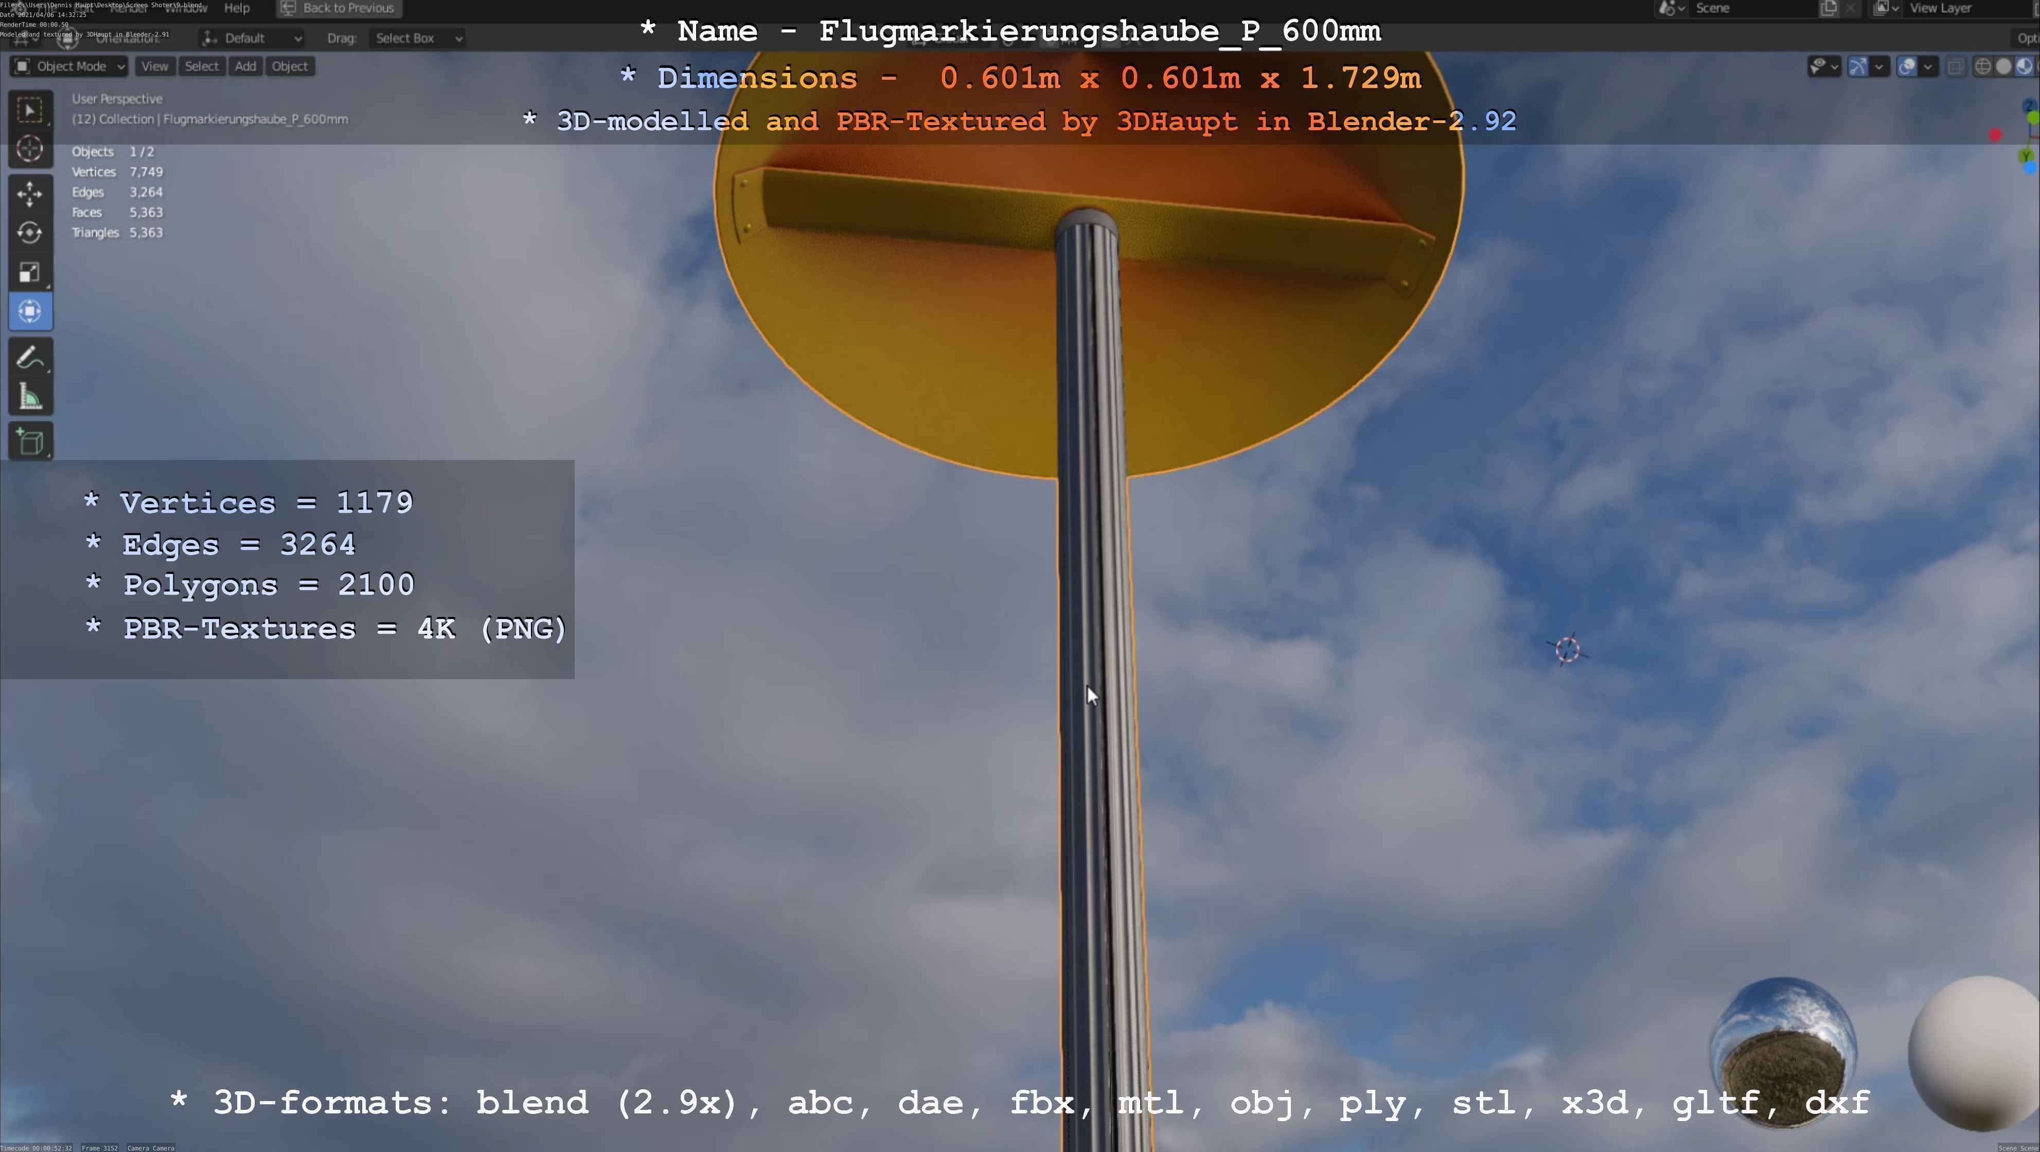
Task: Expand the Default orientation dropdown
Action: coord(252,38)
